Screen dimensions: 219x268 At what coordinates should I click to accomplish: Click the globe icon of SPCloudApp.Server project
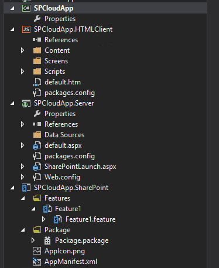(x=26, y=103)
